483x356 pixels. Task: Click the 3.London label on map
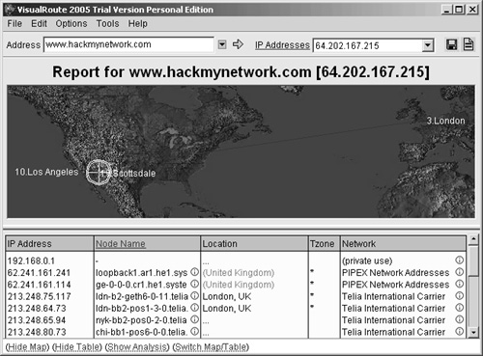[445, 121]
